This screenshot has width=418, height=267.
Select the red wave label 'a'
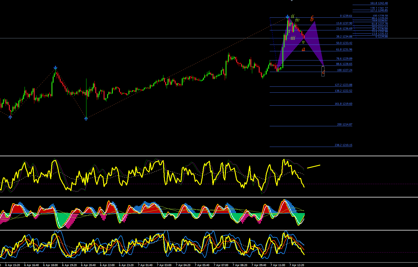(x=303, y=49)
